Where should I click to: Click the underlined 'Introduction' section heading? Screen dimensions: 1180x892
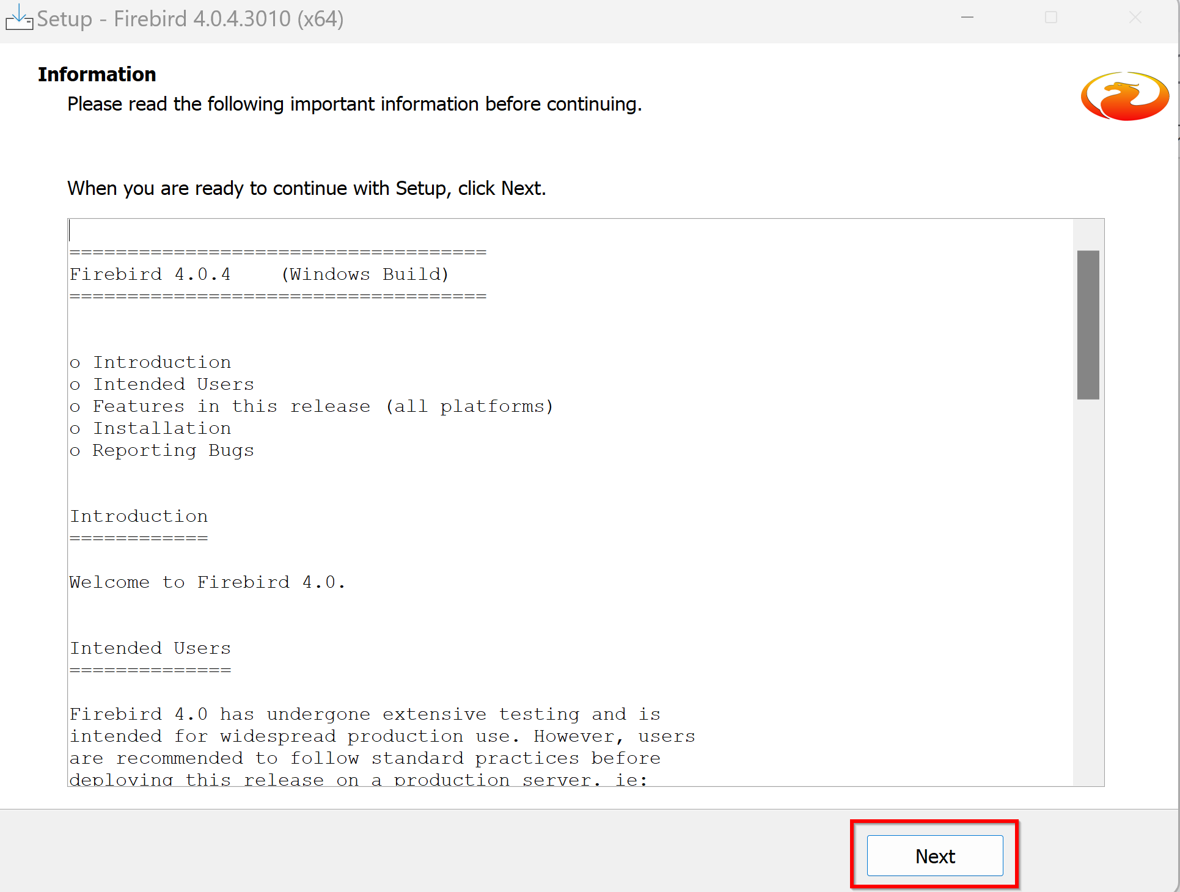[139, 516]
